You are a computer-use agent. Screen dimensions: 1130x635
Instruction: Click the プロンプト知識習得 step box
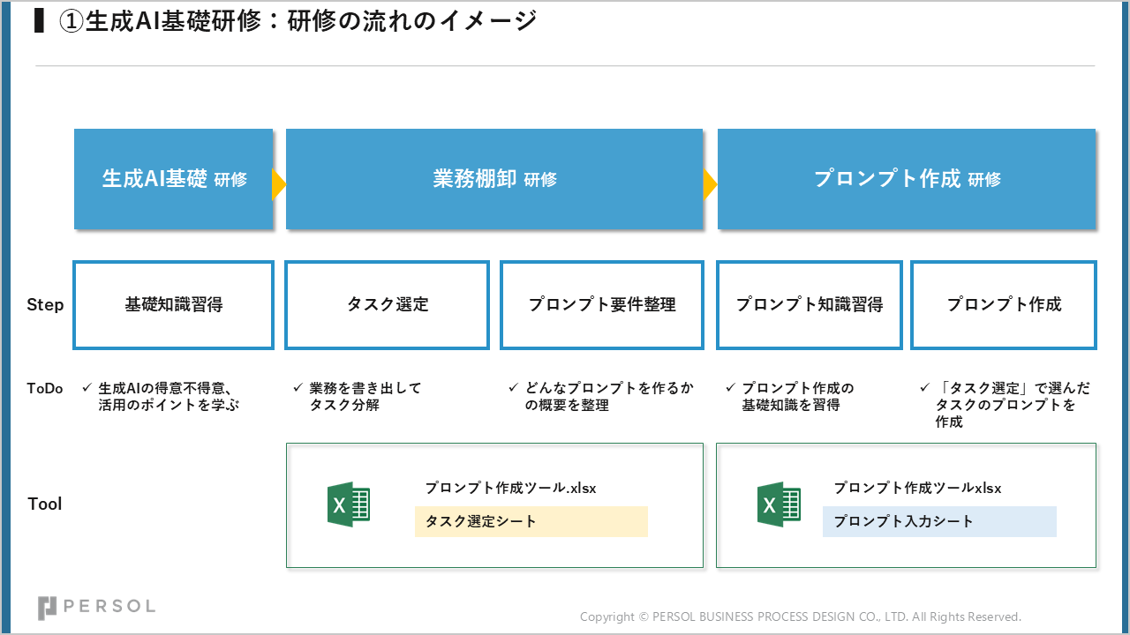coord(809,305)
